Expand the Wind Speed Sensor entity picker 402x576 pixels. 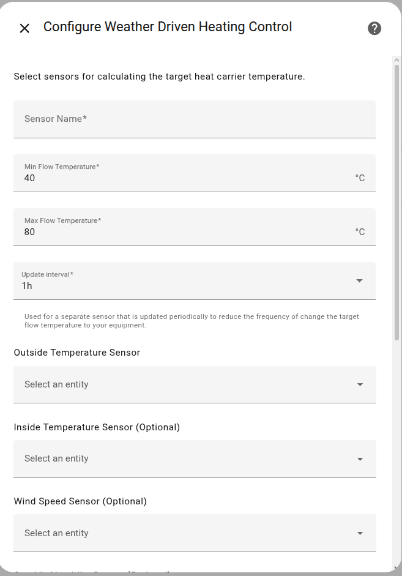(x=184, y=533)
